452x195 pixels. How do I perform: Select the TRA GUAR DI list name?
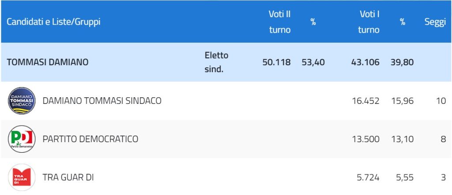coord(68,177)
